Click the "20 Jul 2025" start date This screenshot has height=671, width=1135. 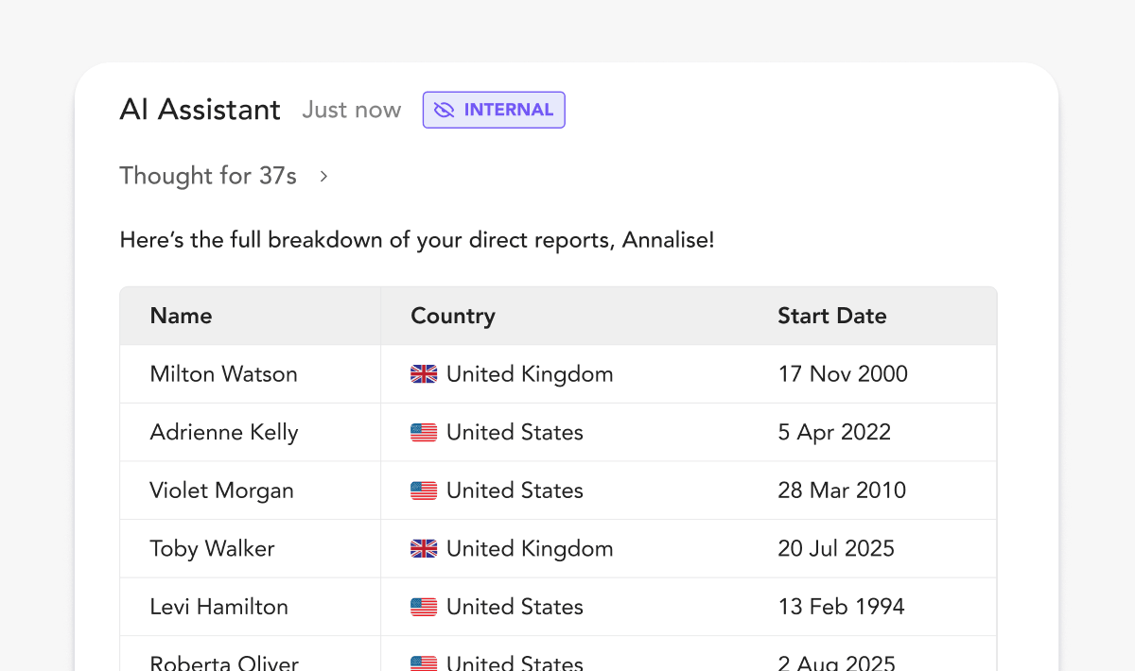(x=836, y=548)
